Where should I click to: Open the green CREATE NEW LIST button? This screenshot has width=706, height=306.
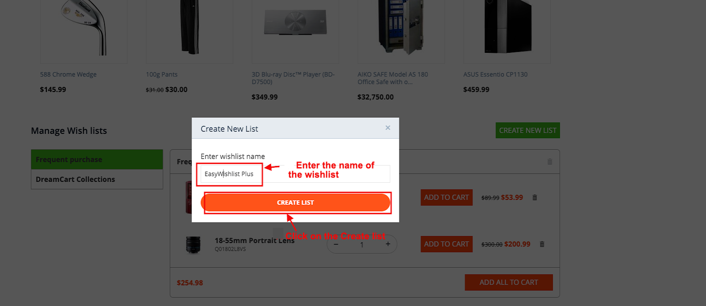click(x=528, y=130)
